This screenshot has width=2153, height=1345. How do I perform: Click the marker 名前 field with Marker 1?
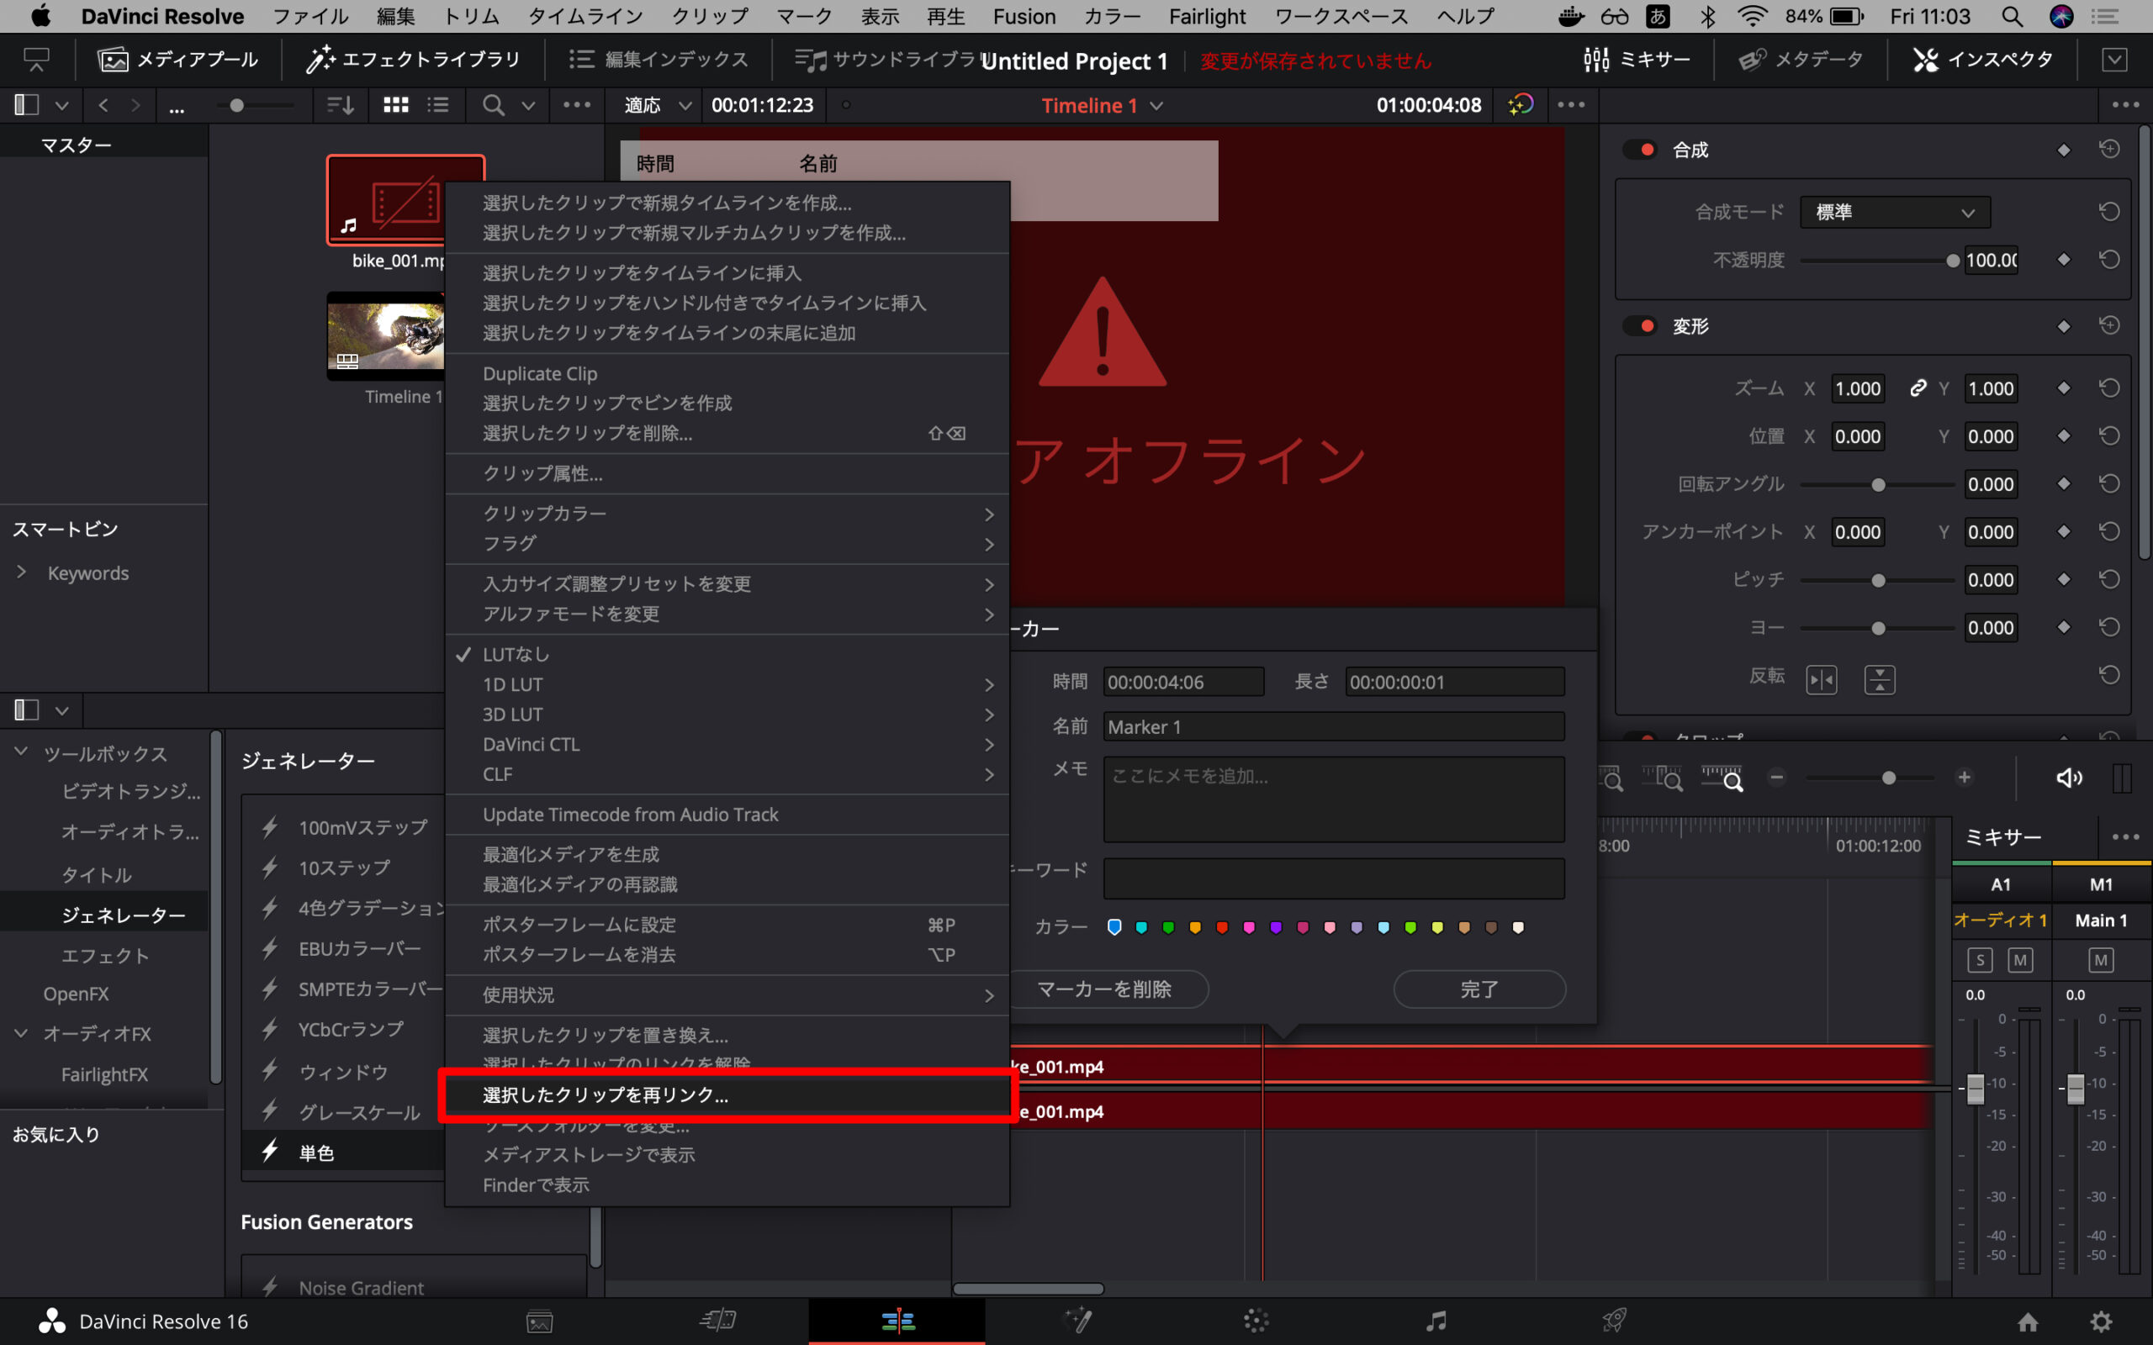pos(1333,727)
